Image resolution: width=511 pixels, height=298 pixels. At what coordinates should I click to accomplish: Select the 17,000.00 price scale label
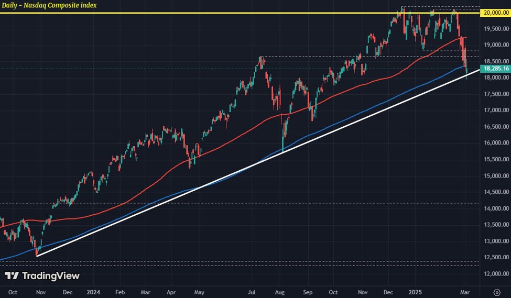(495, 111)
